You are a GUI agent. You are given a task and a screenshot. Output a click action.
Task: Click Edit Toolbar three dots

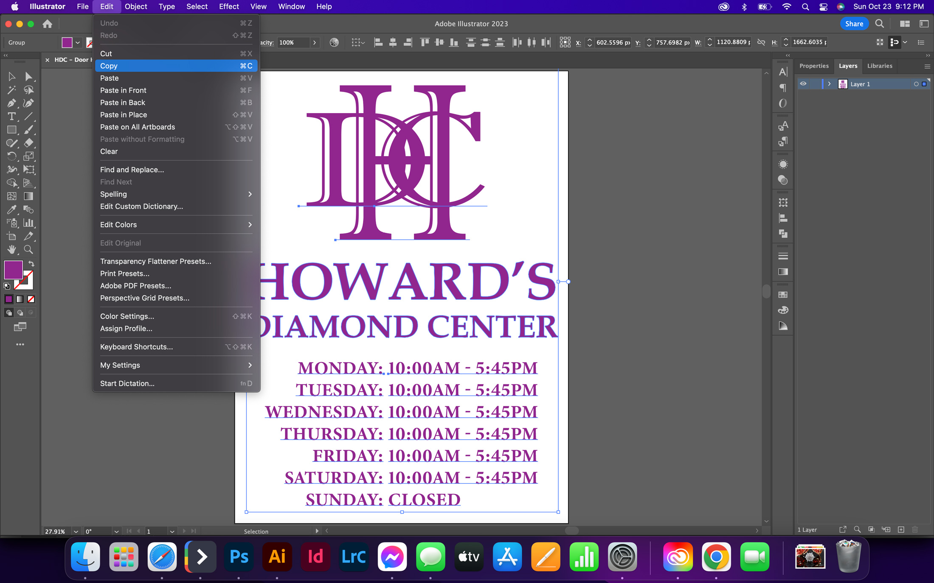(x=20, y=344)
